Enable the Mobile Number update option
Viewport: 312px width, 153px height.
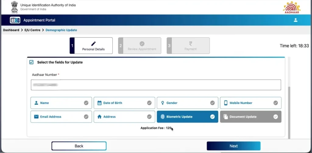coord(250,103)
